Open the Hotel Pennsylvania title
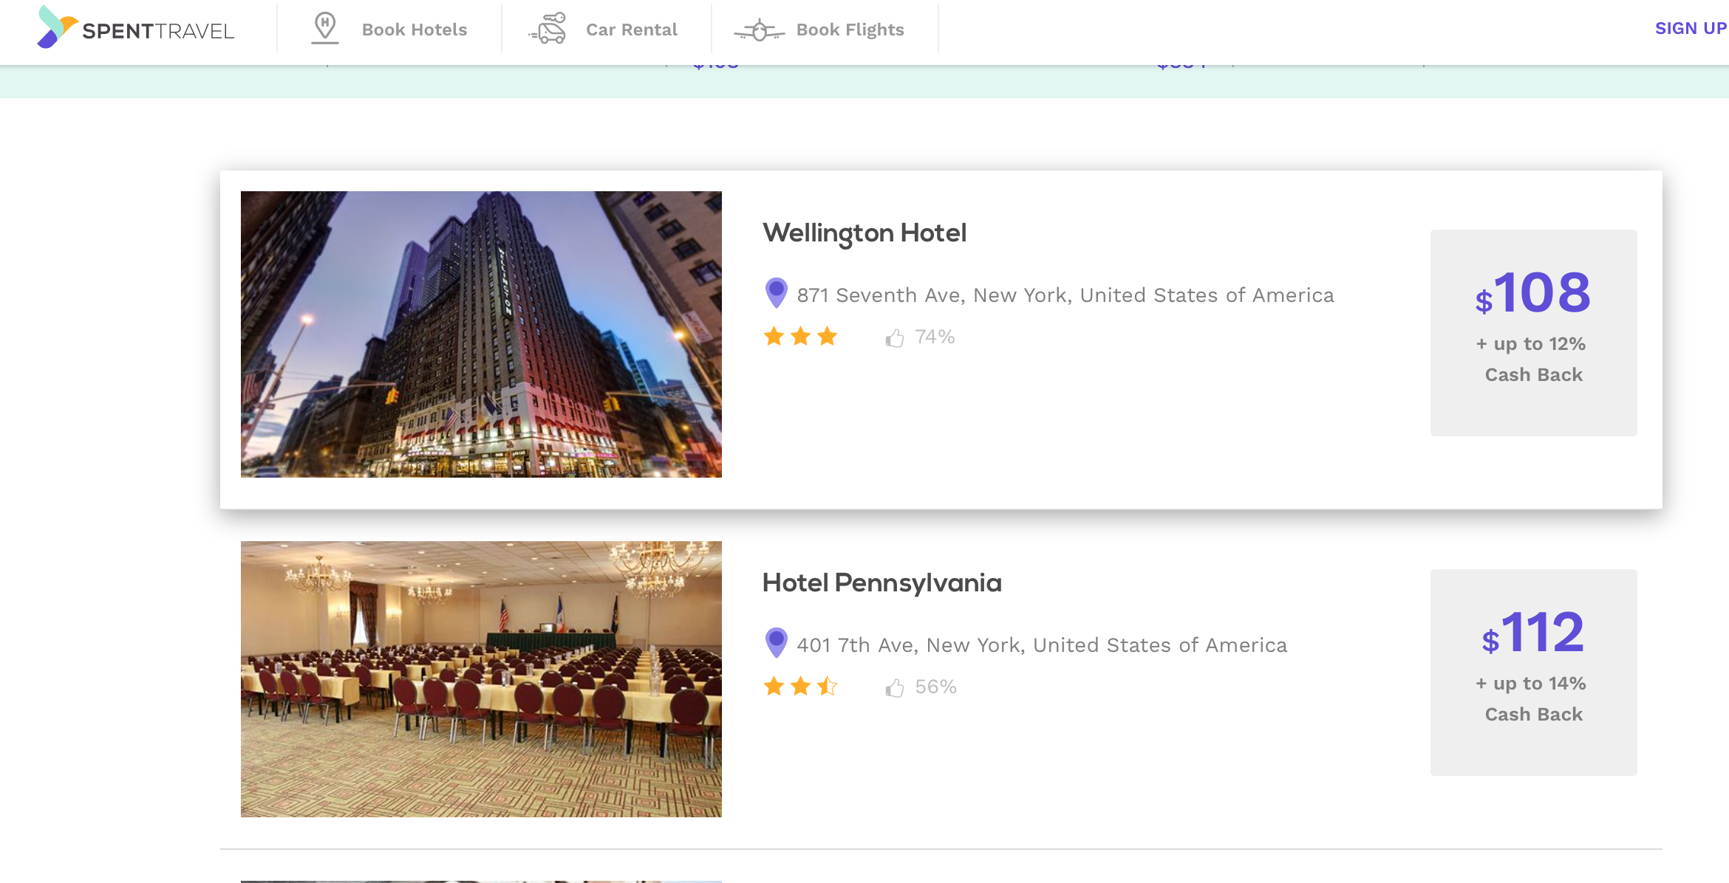Image resolution: width=1729 pixels, height=883 pixels. click(882, 583)
